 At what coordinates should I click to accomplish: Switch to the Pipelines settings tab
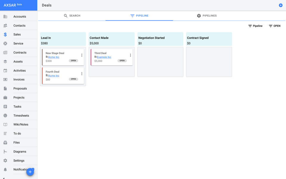pyautogui.click(x=207, y=16)
